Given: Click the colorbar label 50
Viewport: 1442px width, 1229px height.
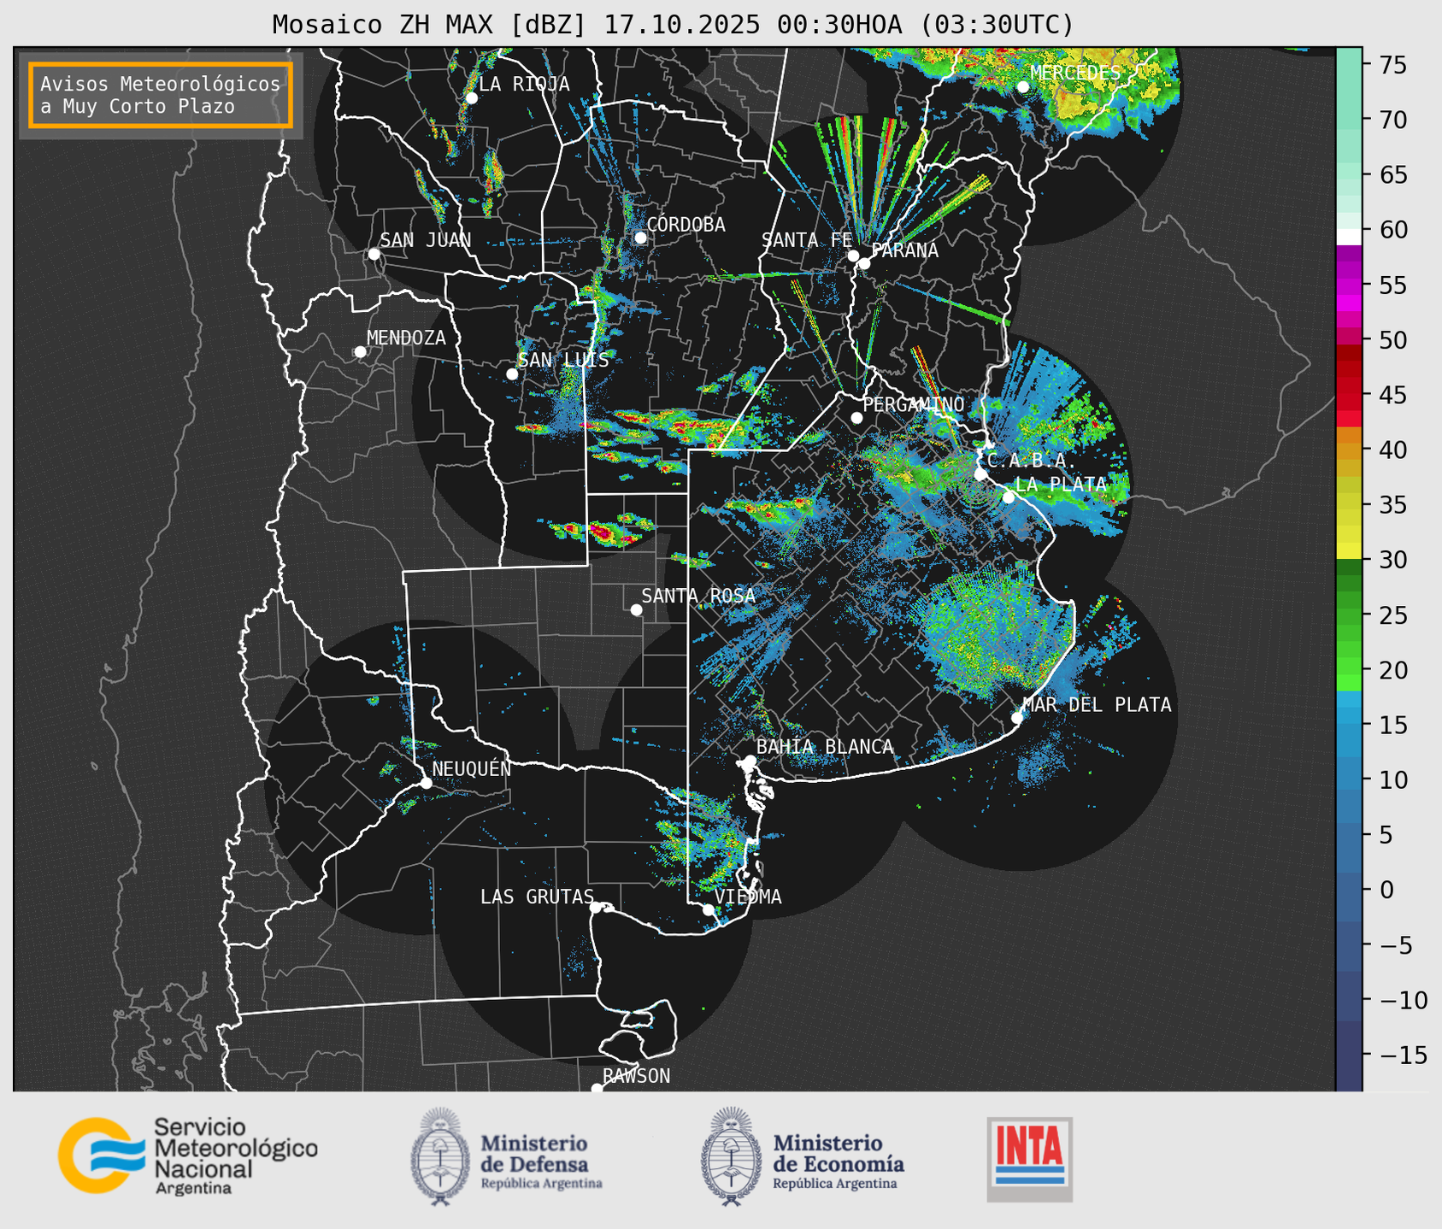Looking at the screenshot, I should coord(1392,340).
